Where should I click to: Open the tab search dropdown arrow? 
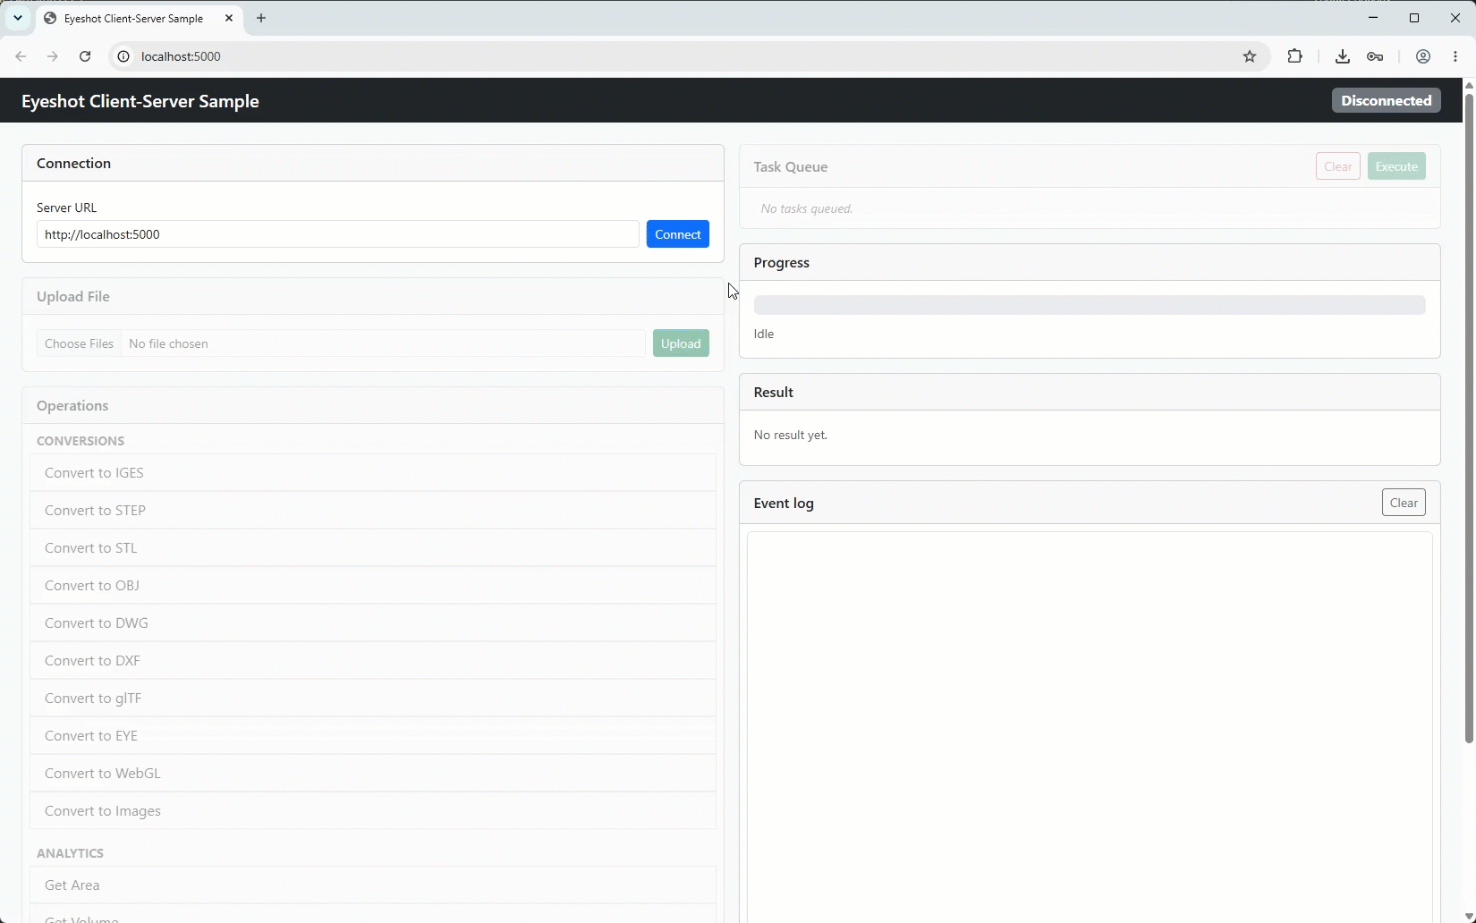pos(17,18)
